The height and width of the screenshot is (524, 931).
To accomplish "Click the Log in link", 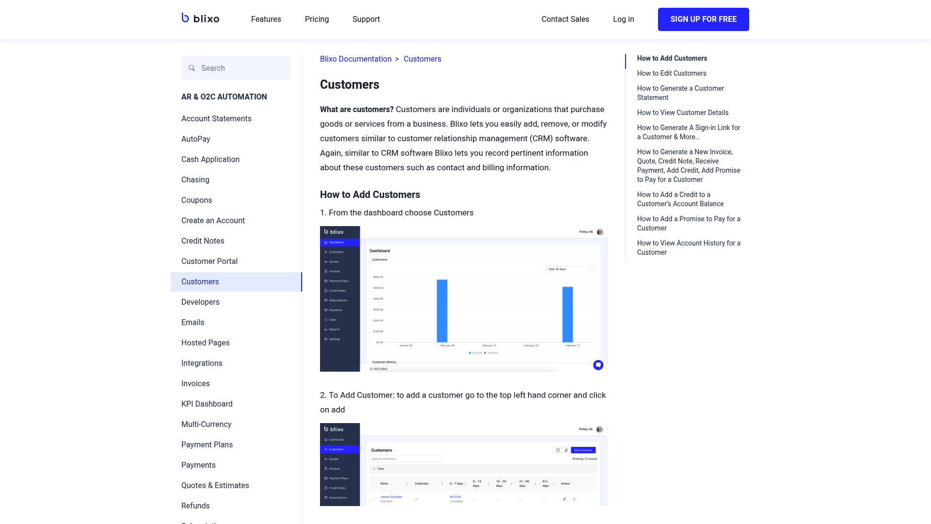I will [x=624, y=19].
